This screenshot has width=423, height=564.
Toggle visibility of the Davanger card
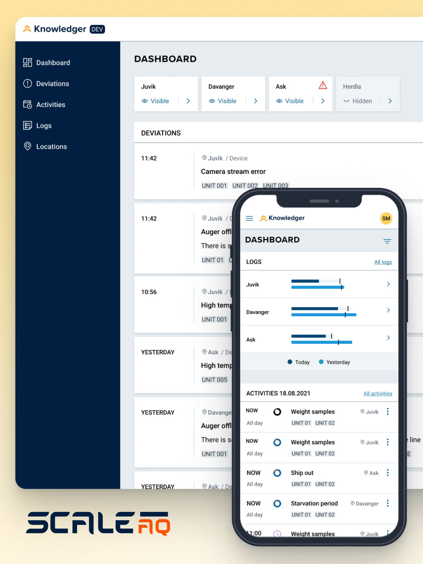[223, 101]
